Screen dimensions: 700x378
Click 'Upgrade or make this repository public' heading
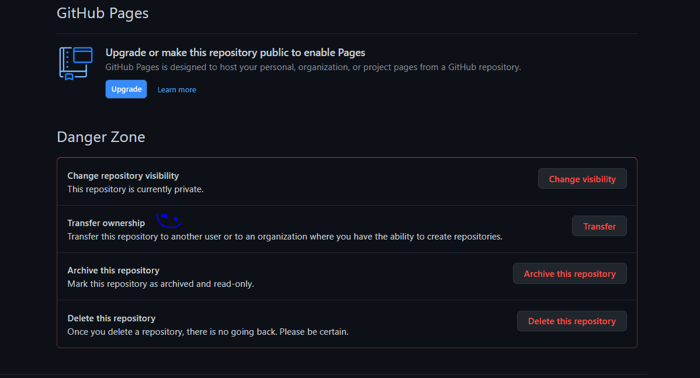click(235, 53)
